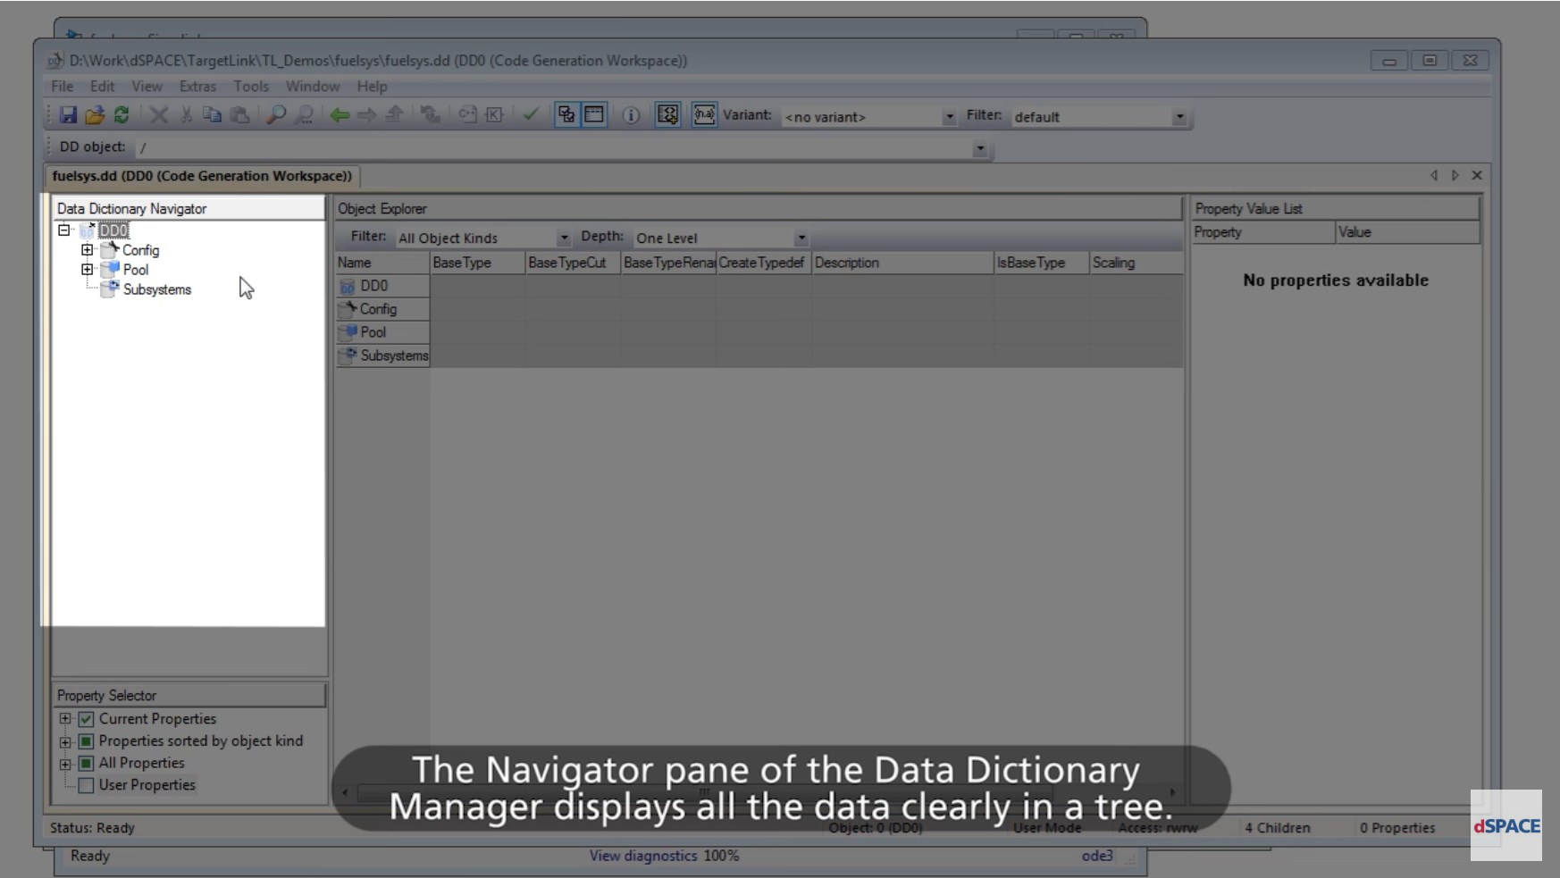Toggle the User Properties checkbox
The width and height of the screenshot is (1560, 878).
[86, 786]
